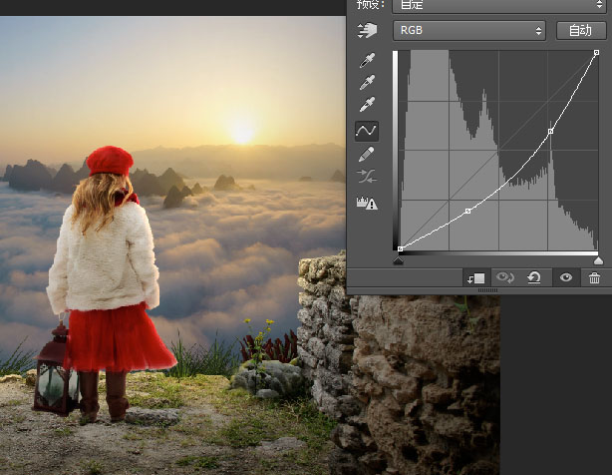Click the white point input slider
The image size is (612, 475).
598,260
